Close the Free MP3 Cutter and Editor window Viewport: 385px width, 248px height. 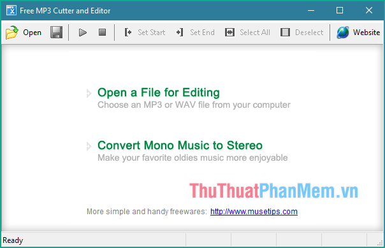pos(369,11)
